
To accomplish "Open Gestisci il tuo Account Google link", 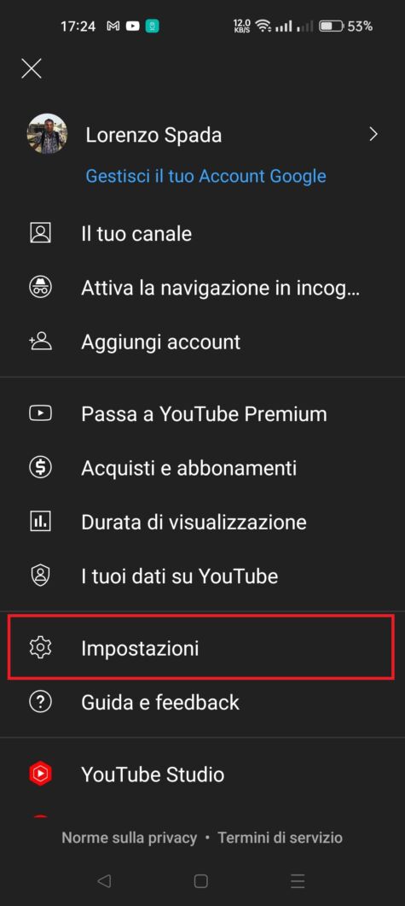I will 206,176.
